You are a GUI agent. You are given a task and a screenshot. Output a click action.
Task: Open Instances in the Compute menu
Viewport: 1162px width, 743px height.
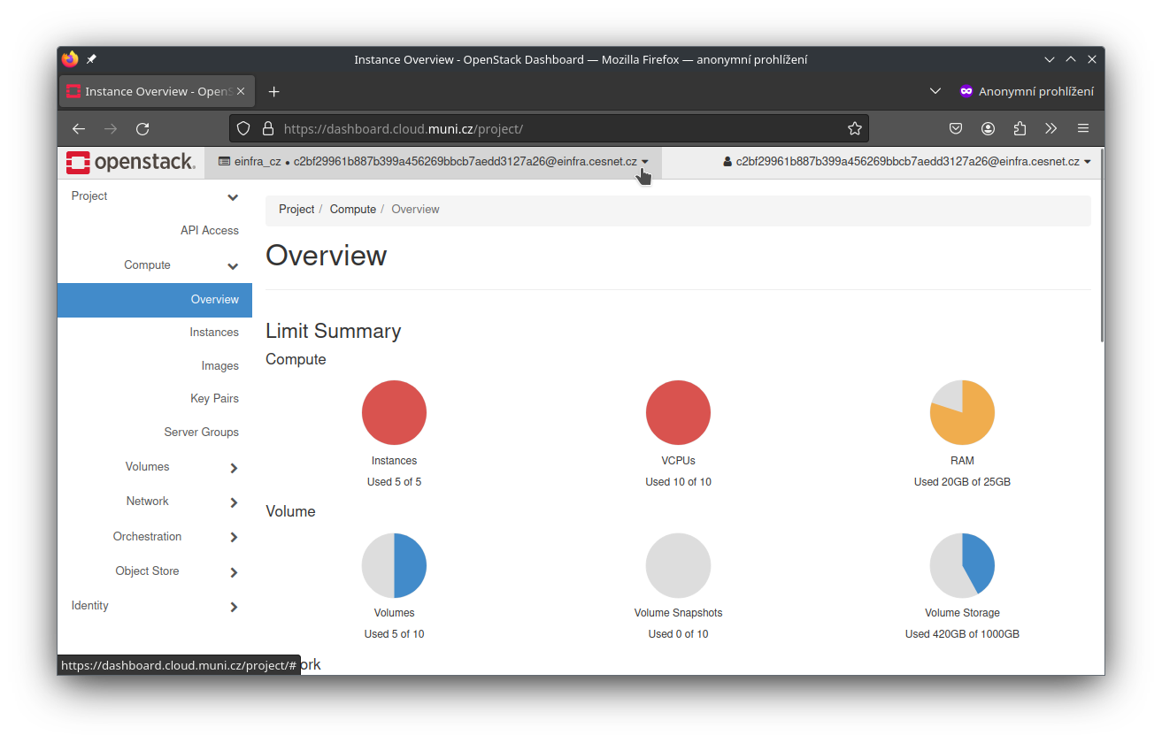coord(214,333)
